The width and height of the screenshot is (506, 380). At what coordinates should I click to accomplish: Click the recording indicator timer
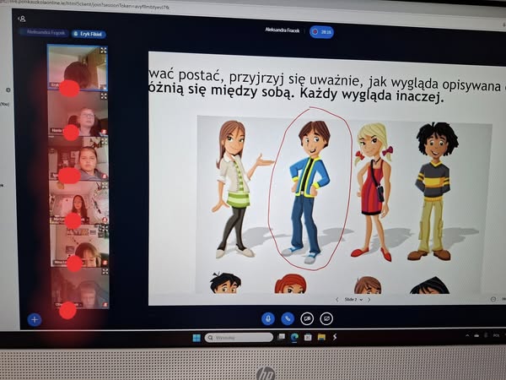(321, 32)
